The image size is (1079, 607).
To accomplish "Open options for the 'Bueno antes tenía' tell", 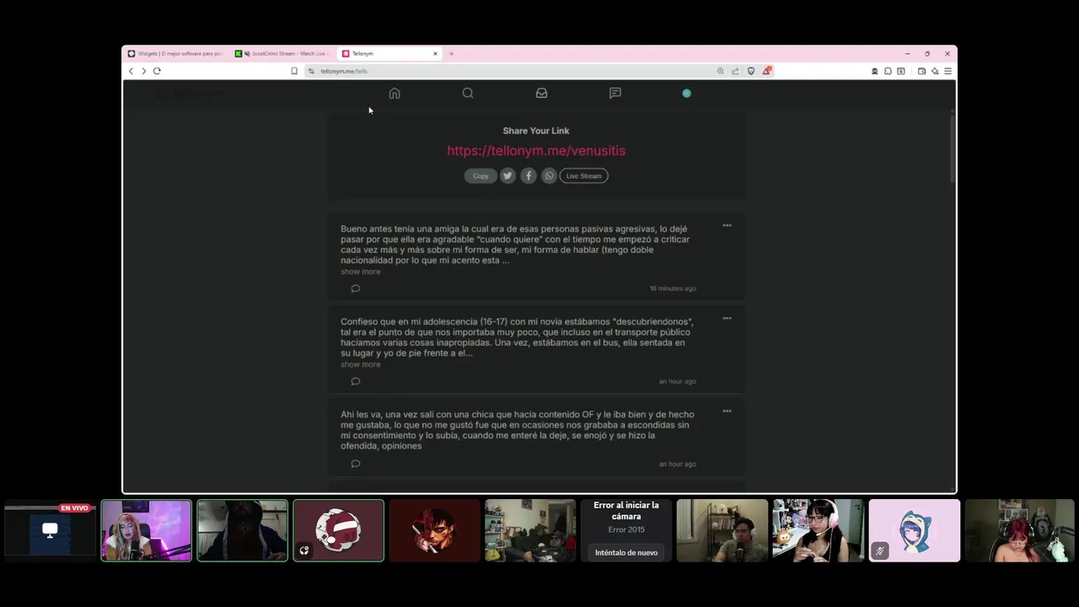I will (727, 225).
